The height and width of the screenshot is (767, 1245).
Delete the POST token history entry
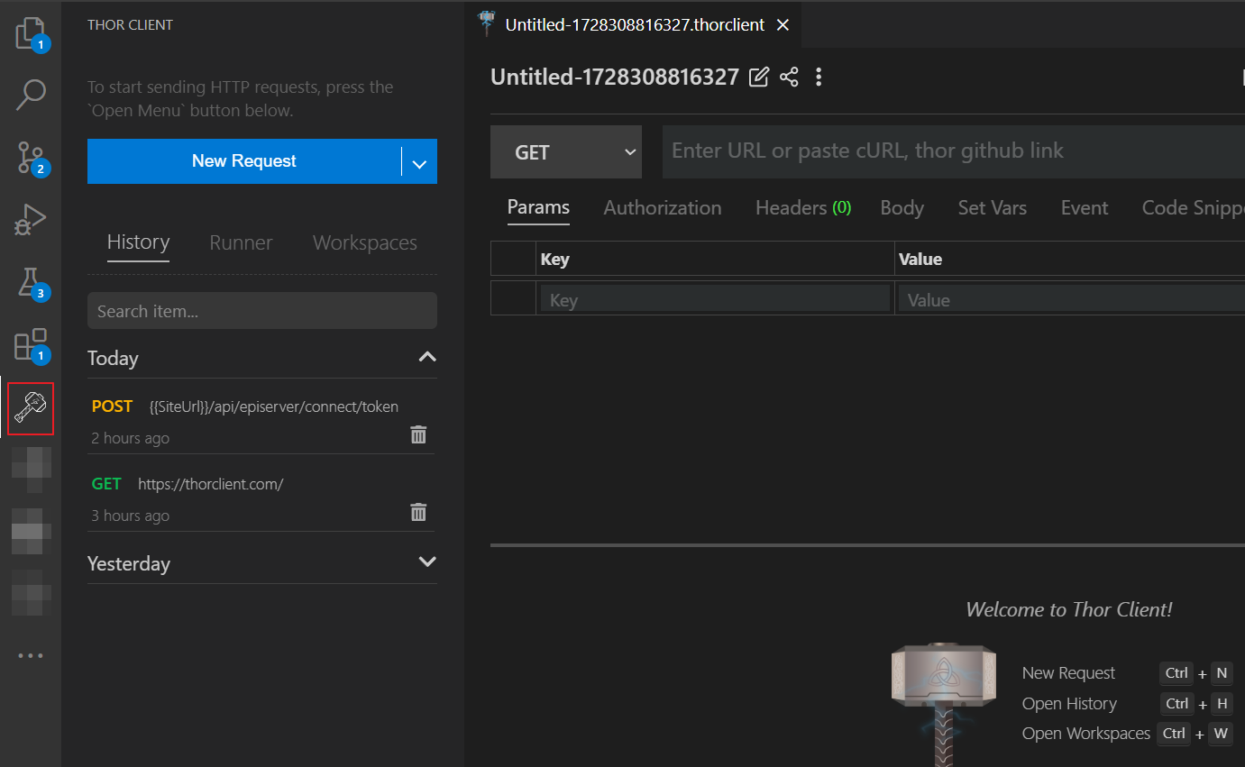point(418,434)
